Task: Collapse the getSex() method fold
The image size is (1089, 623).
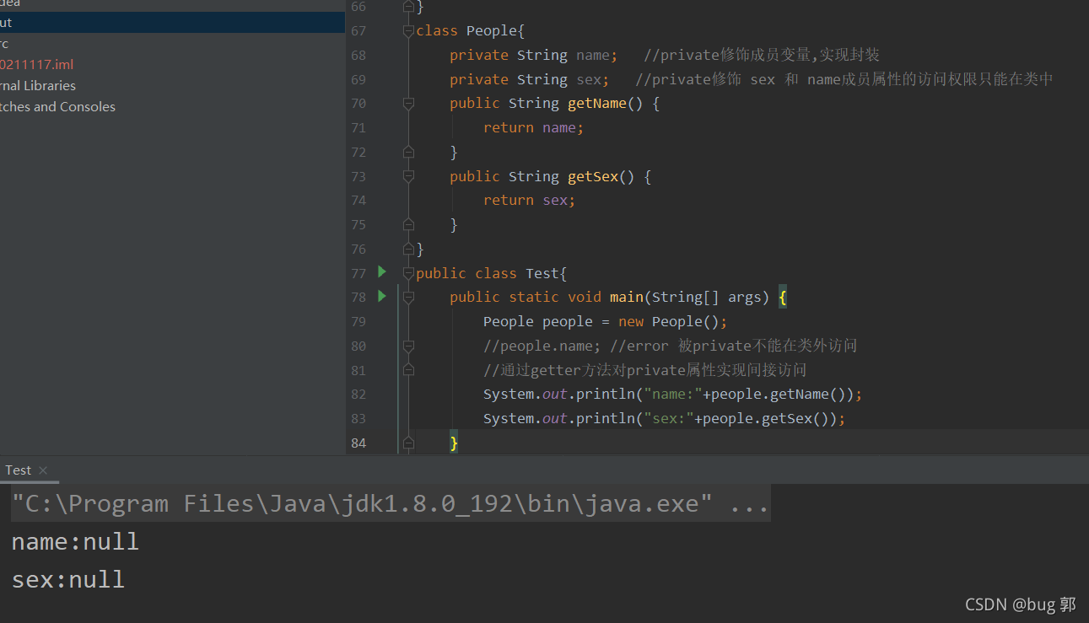Action: [x=409, y=176]
